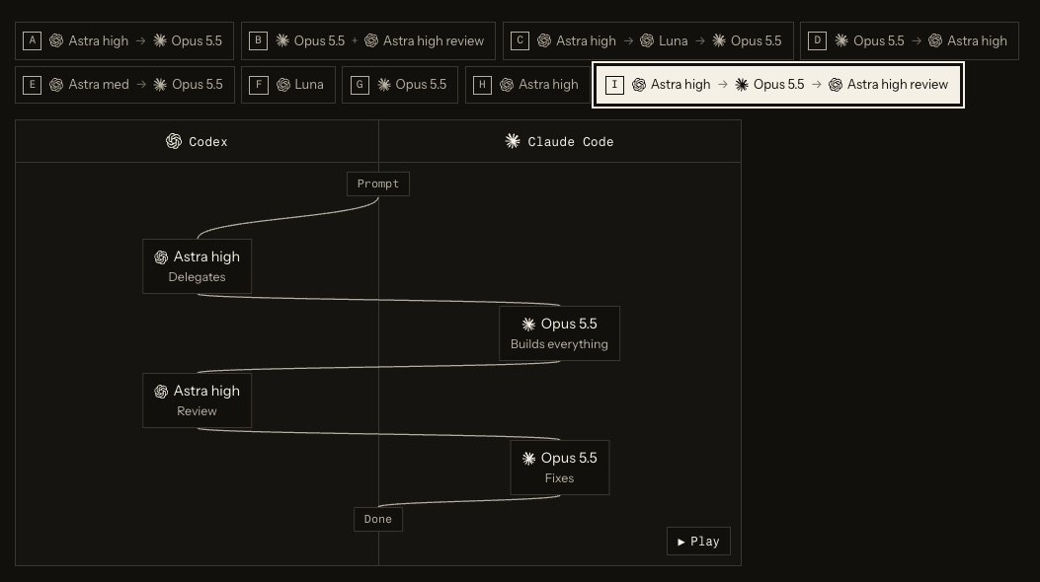Click the Opus starburst icon in tab D

click(841, 41)
